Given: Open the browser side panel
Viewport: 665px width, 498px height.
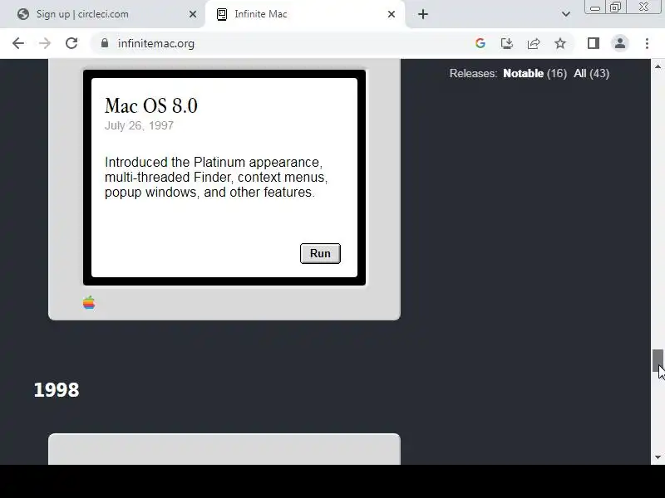Looking at the screenshot, I should tap(594, 43).
